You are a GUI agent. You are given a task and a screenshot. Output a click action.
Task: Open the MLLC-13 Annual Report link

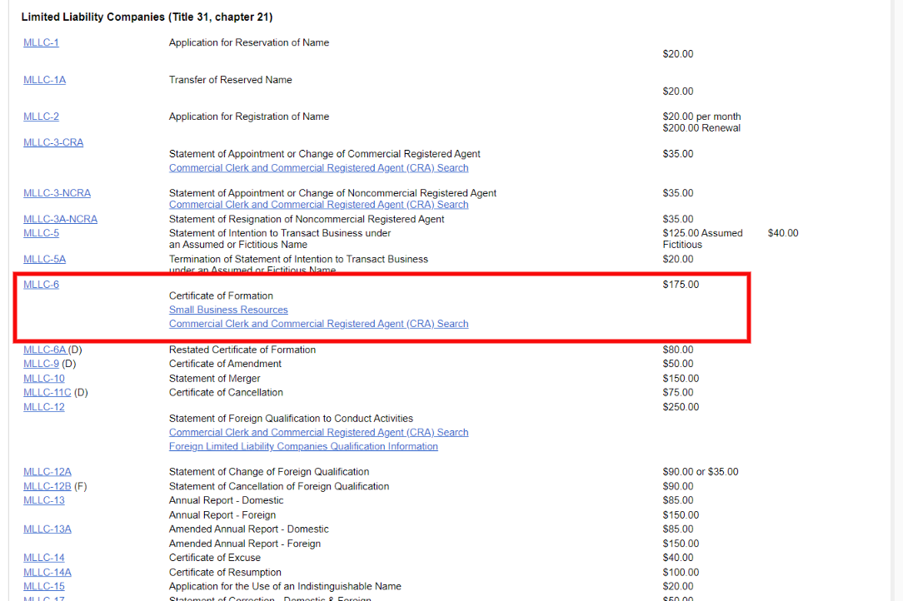coord(43,500)
